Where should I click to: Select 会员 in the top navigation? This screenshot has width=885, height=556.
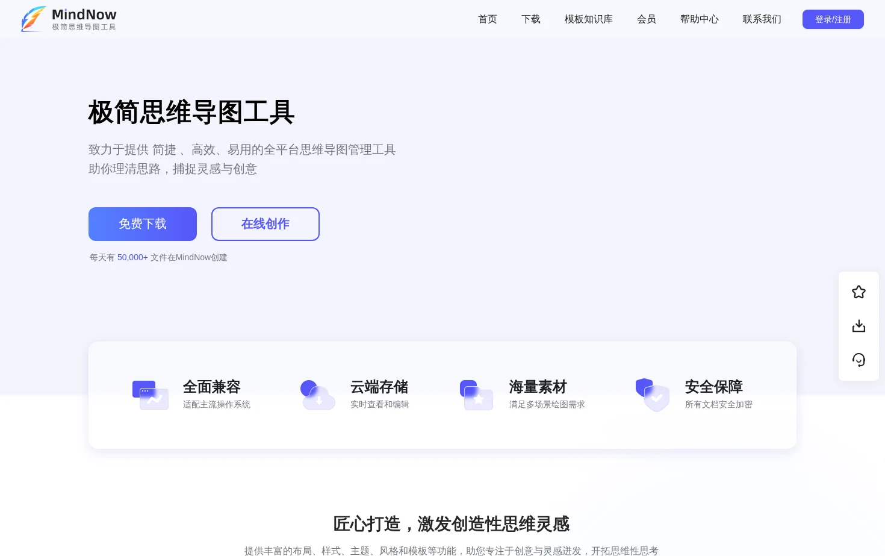tap(647, 19)
